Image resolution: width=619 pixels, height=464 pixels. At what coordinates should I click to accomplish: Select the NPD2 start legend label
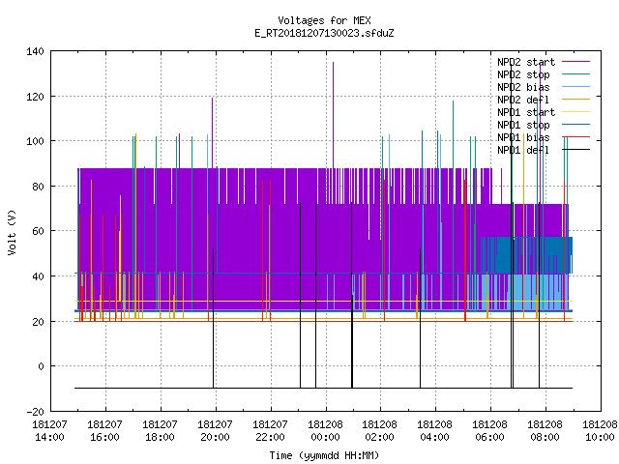pyautogui.click(x=526, y=62)
